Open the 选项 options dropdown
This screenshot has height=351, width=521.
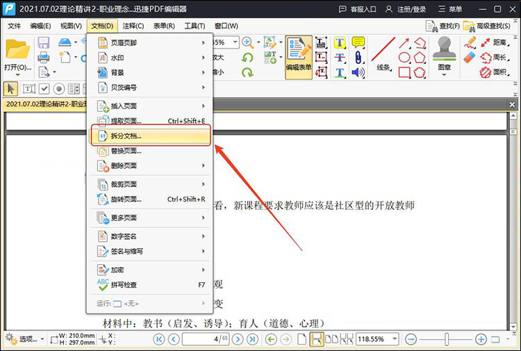(x=26, y=339)
